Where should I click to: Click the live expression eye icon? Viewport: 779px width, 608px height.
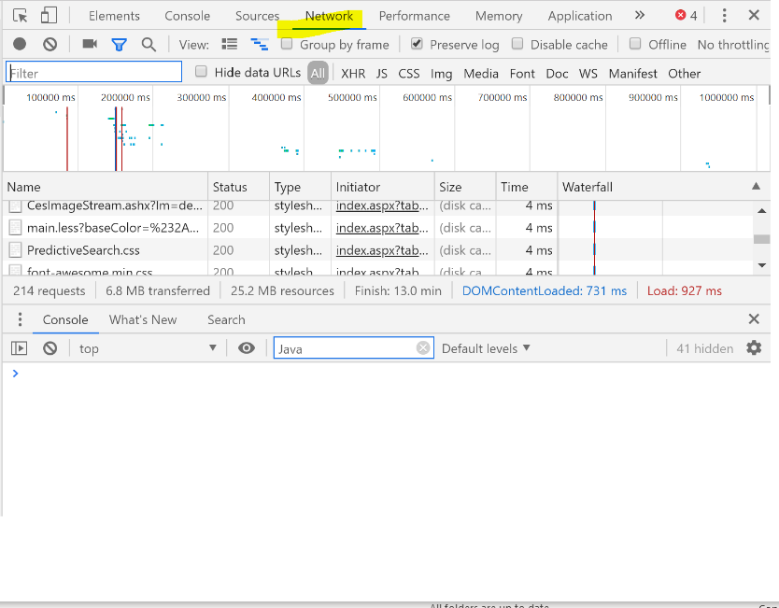click(x=247, y=348)
